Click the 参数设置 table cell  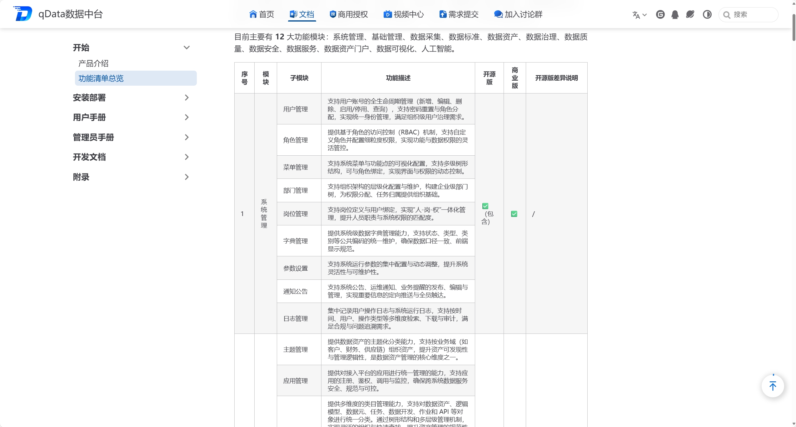299,268
